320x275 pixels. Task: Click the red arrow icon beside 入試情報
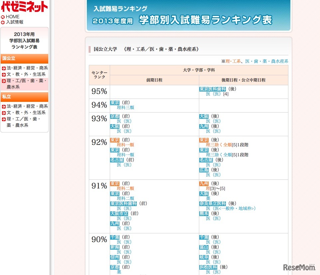pyautogui.click(x=3, y=23)
